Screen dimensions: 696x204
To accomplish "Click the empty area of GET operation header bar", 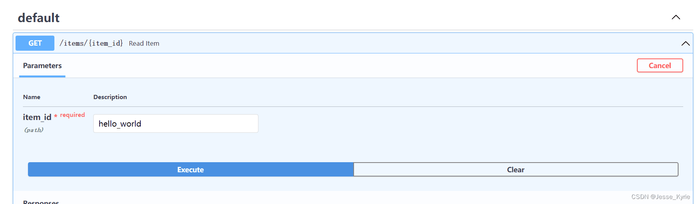I will pos(420,43).
